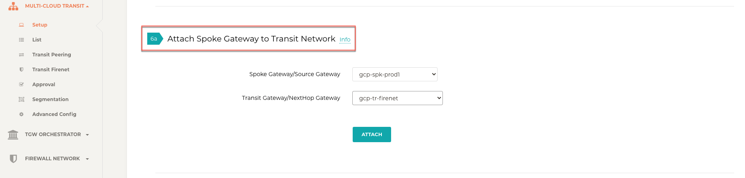Click the Segmentation icon in sidebar
Image resolution: width=745 pixels, height=178 pixels.
coord(21,99)
